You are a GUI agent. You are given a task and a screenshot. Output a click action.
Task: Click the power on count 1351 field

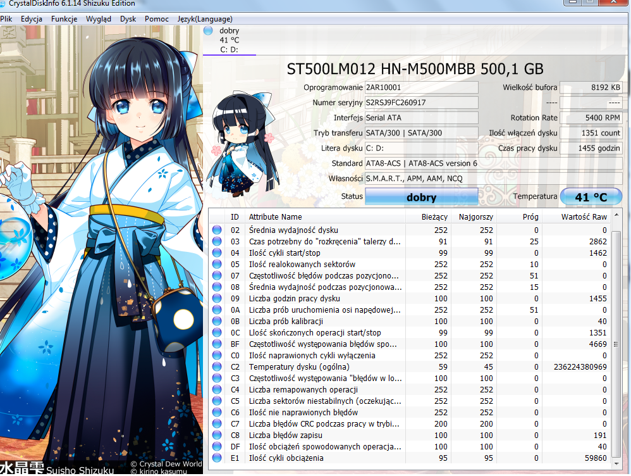[591, 133]
